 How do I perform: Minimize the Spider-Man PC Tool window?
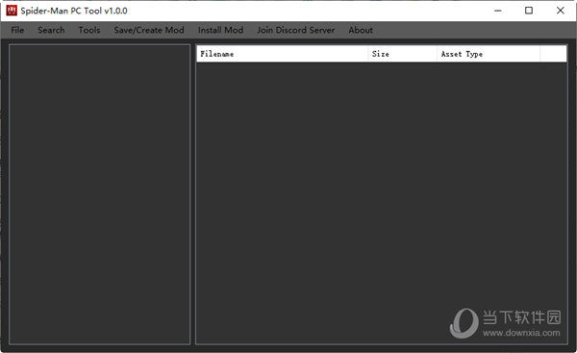tap(498, 11)
